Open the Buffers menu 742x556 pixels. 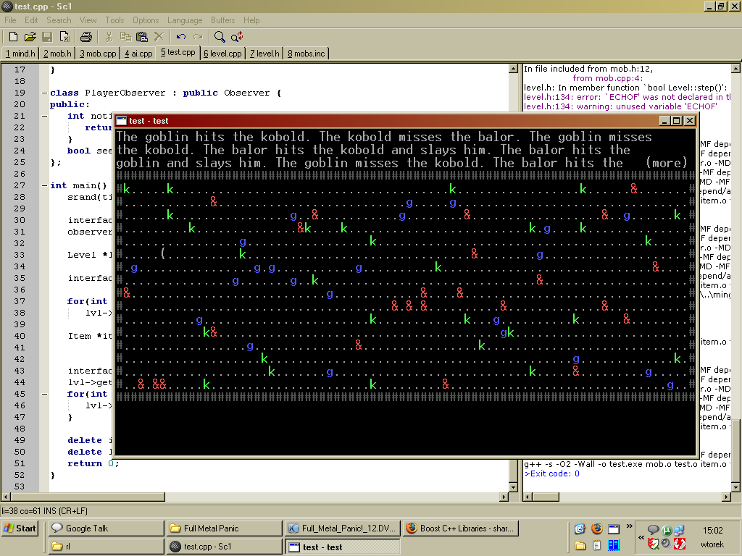(223, 20)
